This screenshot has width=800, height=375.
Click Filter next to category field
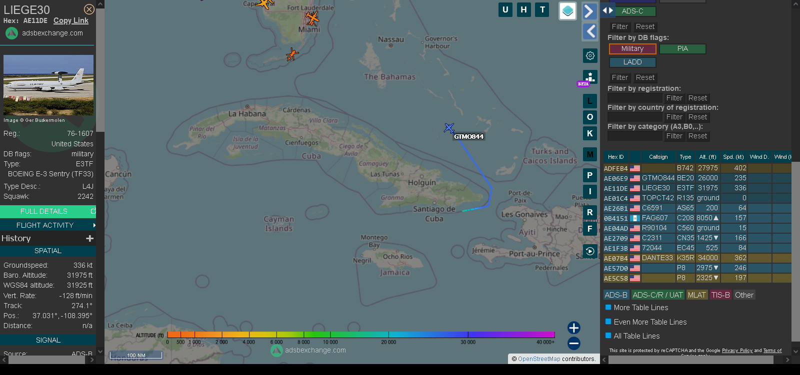[674, 136]
